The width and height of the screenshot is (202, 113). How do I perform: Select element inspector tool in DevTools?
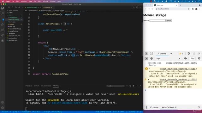point(146,54)
